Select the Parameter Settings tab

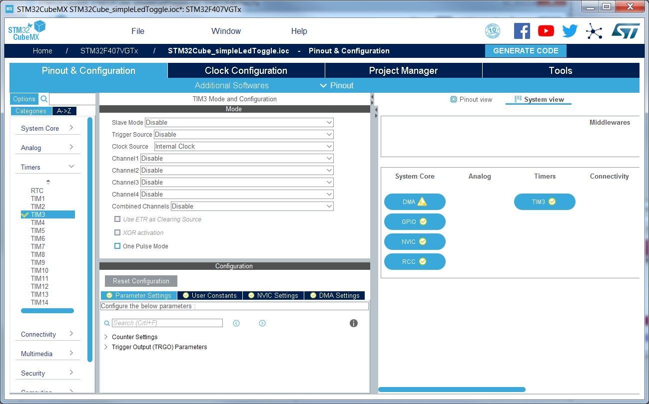pos(139,295)
